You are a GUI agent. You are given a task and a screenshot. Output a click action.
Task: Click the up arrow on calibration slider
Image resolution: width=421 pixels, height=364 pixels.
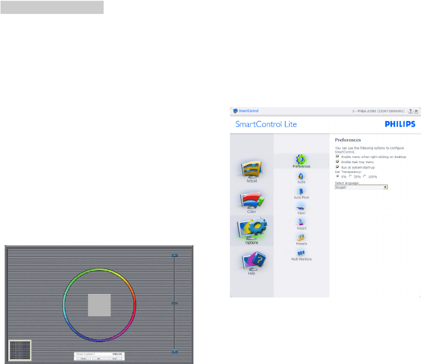pyautogui.click(x=174, y=255)
